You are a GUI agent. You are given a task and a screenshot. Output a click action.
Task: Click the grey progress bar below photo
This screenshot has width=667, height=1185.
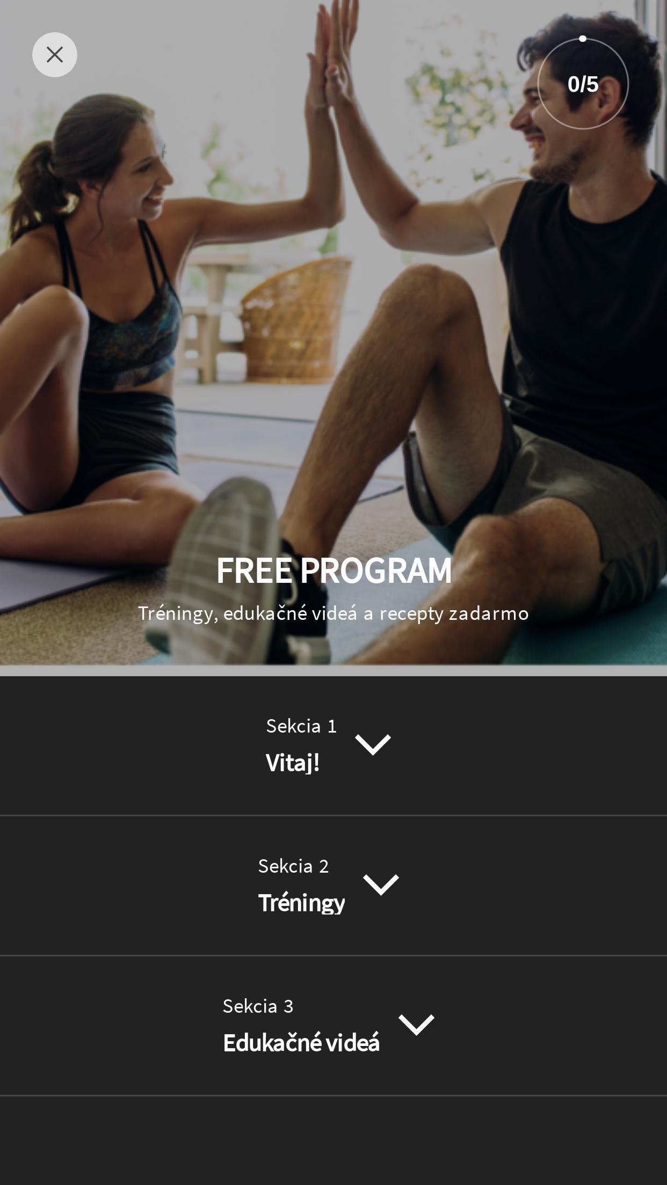pyautogui.click(x=334, y=671)
